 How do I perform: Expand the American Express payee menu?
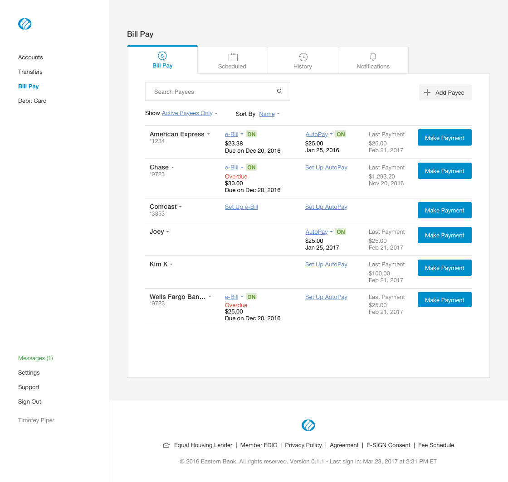[208, 134]
